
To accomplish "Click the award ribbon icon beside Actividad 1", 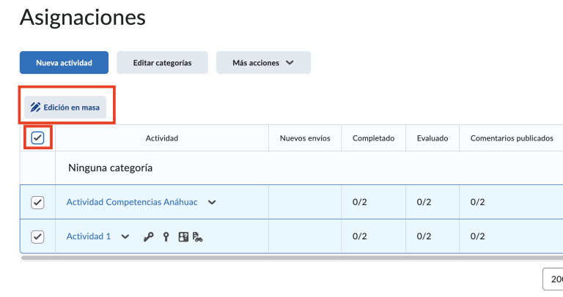I will click(166, 237).
